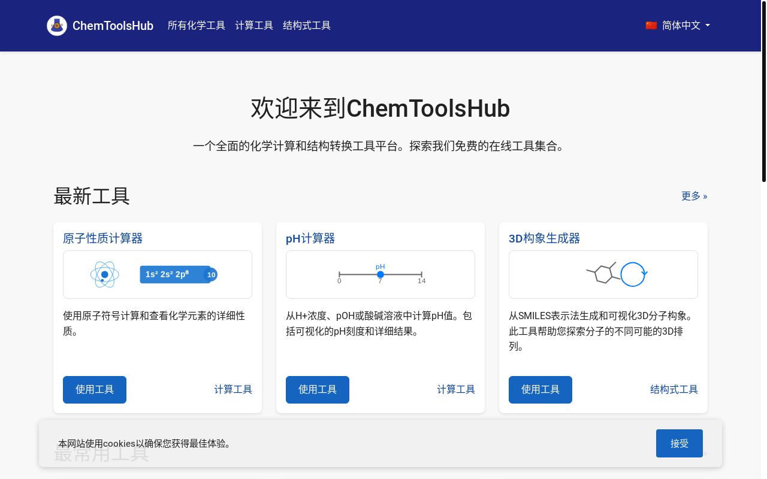Click the ChemToolsHub atom logo icon

point(57,26)
